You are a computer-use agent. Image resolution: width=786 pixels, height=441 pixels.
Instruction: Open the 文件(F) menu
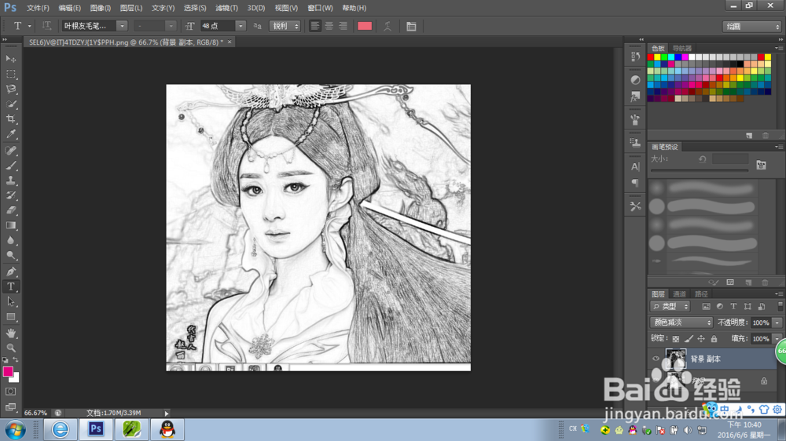38,8
